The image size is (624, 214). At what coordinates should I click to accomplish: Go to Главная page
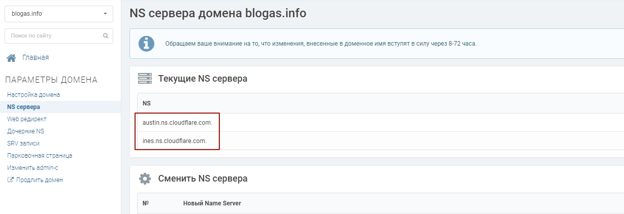[x=36, y=58]
